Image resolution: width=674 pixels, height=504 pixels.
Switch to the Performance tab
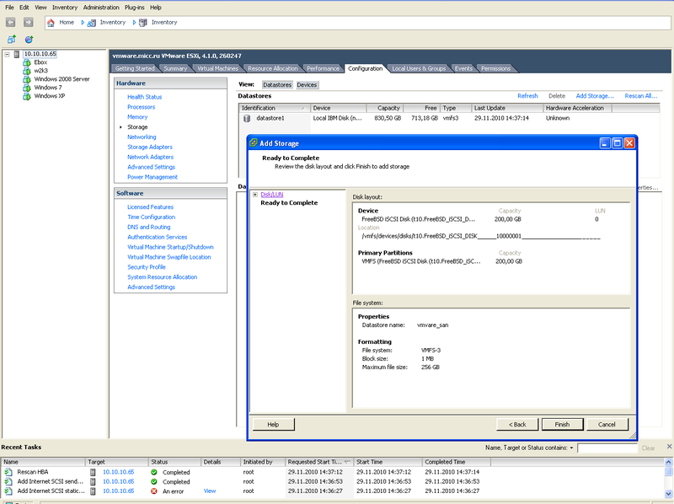pos(323,68)
